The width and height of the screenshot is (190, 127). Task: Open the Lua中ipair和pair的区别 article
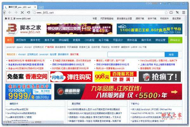point(17,110)
